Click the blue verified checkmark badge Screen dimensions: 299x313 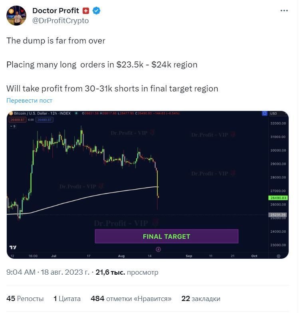[x=96, y=10]
